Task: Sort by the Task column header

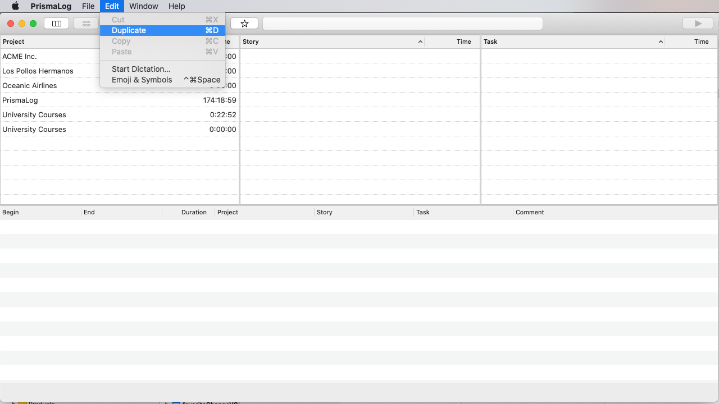Action: [x=572, y=42]
